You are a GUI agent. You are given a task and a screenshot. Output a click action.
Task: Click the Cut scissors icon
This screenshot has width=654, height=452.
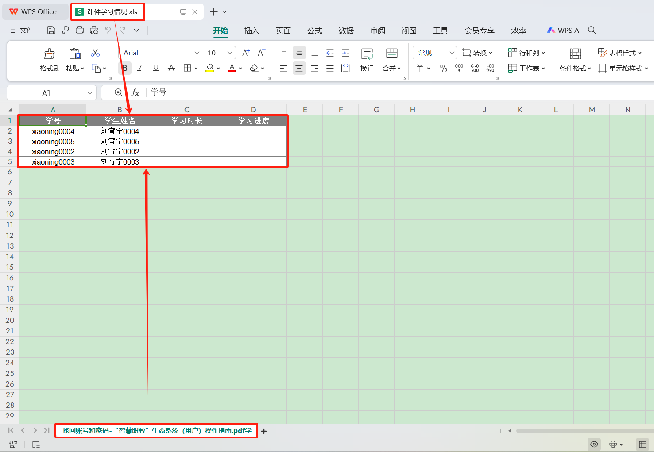pyautogui.click(x=95, y=53)
